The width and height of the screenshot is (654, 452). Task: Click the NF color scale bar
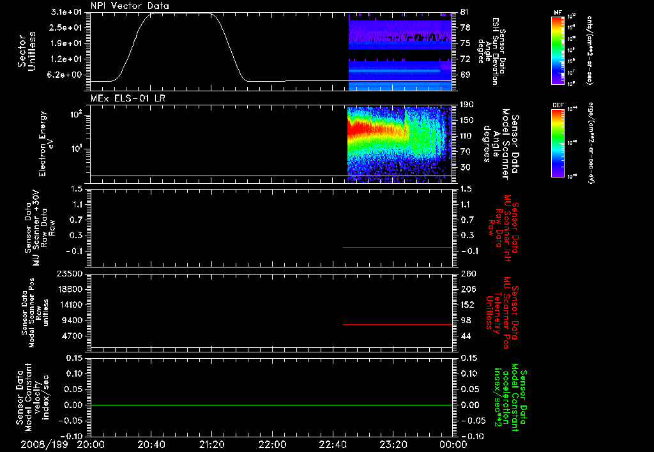pyautogui.click(x=558, y=50)
